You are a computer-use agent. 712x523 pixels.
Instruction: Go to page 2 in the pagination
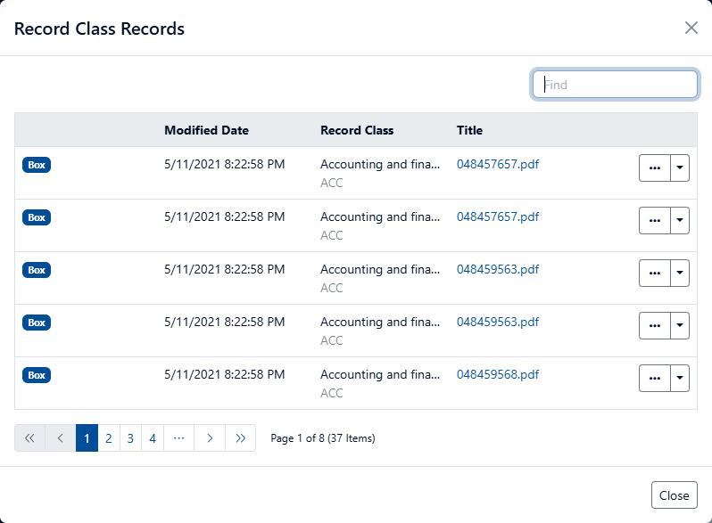click(108, 438)
